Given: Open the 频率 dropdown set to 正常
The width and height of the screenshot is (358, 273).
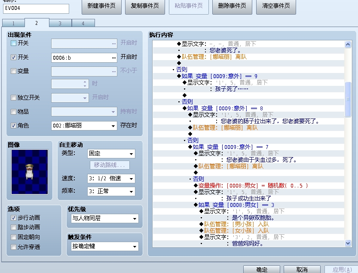Looking at the screenshot, I should (x=111, y=191).
